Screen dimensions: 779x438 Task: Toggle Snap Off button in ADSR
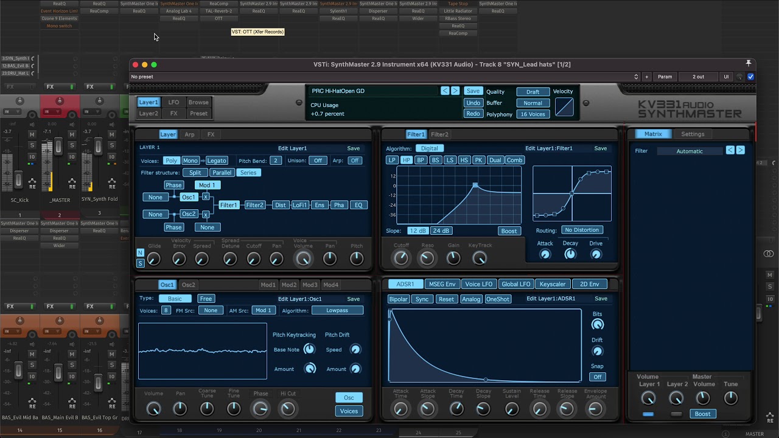[x=597, y=377]
